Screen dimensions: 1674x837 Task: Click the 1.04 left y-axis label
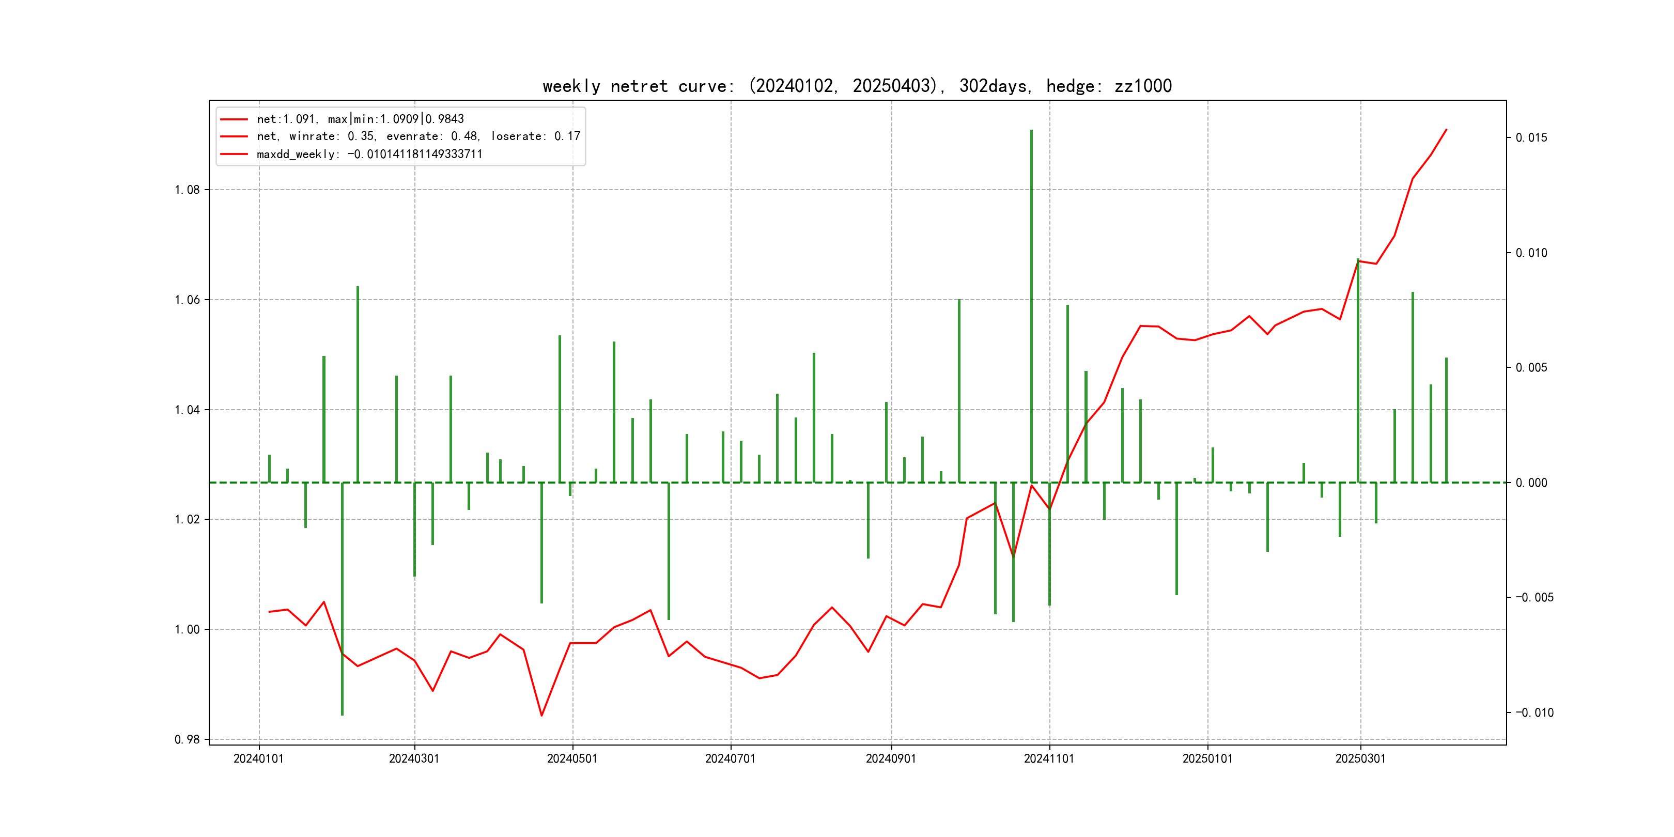(x=187, y=409)
